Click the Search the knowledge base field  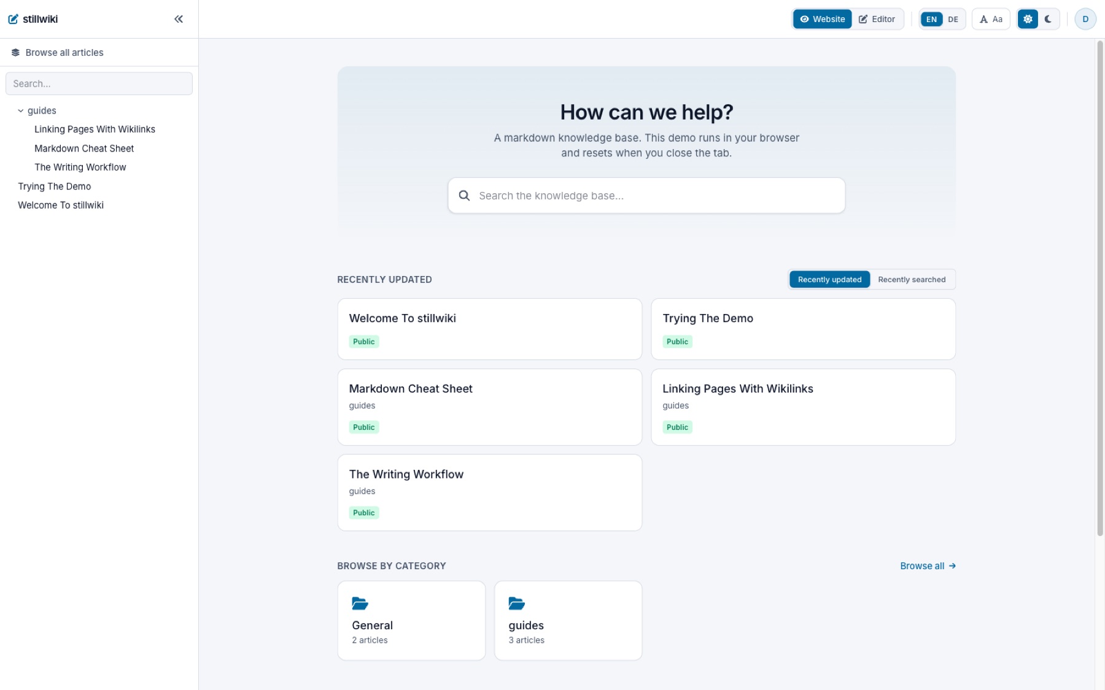click(x=646, y=196)
